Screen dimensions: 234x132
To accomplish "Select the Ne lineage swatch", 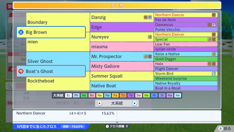I will click(100, 95).
